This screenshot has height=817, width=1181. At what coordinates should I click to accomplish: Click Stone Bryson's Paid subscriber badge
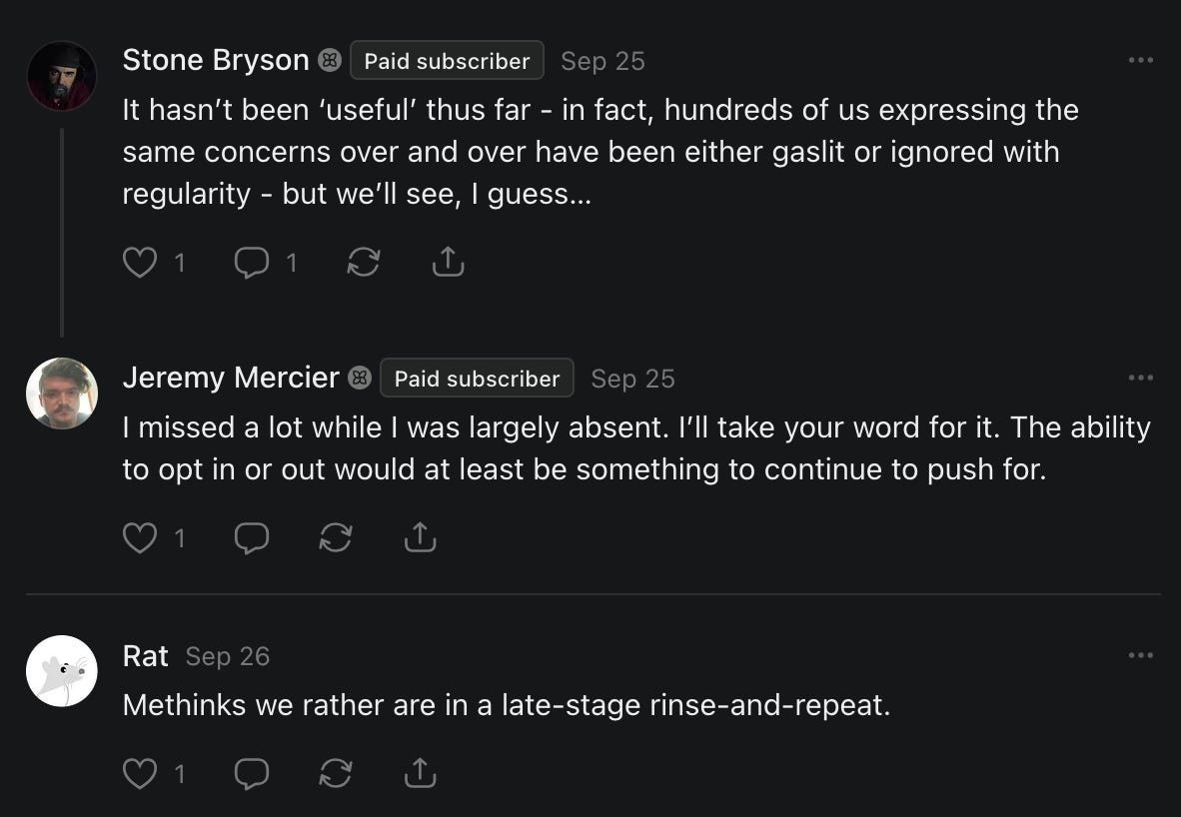[x=447, y=61]
